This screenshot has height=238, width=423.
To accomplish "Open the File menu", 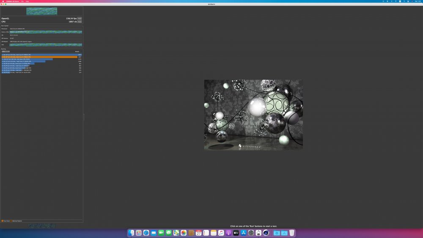I will [x=22, y=1].
